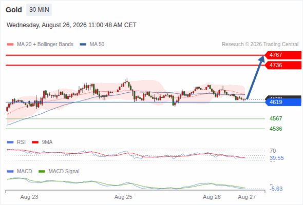Viewport: 303px width, 205px height.
Task: Click the RSI 39.55 value label
Action: click(277, 158)
